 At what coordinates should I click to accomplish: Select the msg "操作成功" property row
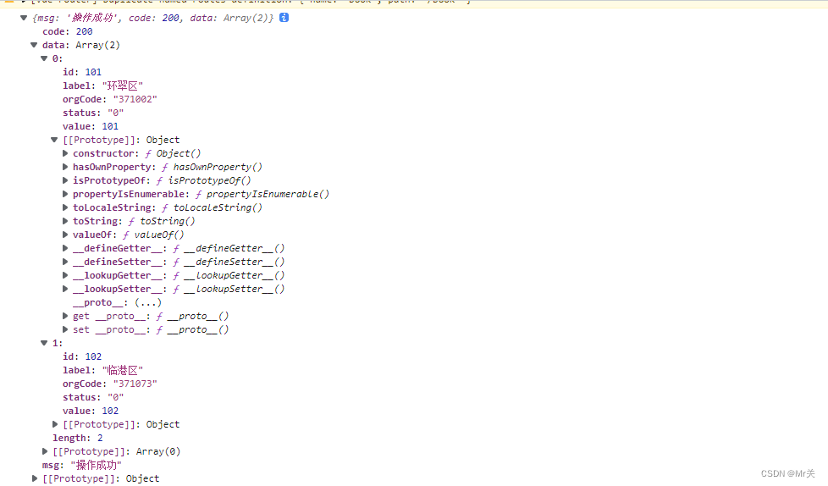[x=82, y=465]
